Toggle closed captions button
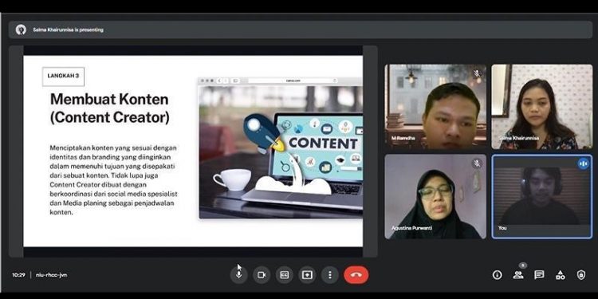Screen dimensions: 598x299 coord(284,275)
